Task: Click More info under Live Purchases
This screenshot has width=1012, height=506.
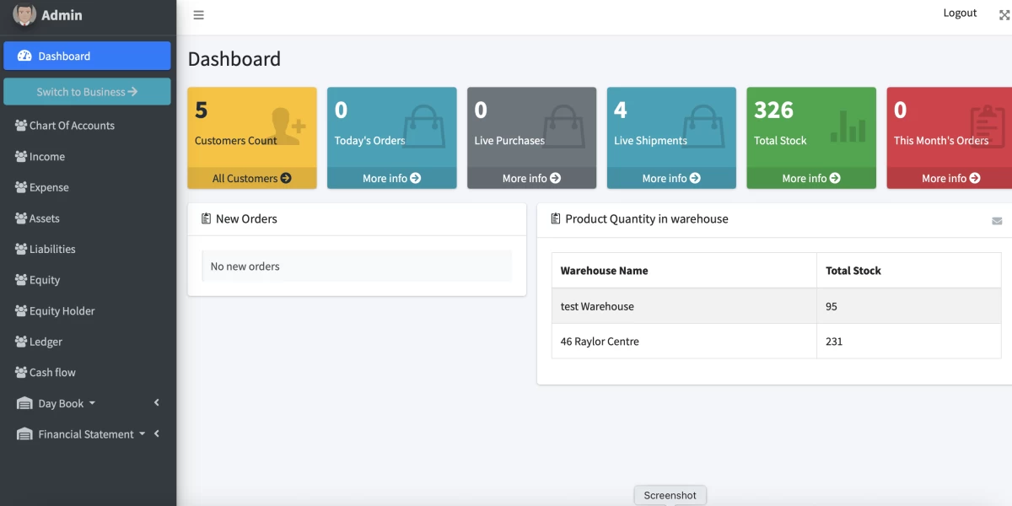Action: point(531,178)
